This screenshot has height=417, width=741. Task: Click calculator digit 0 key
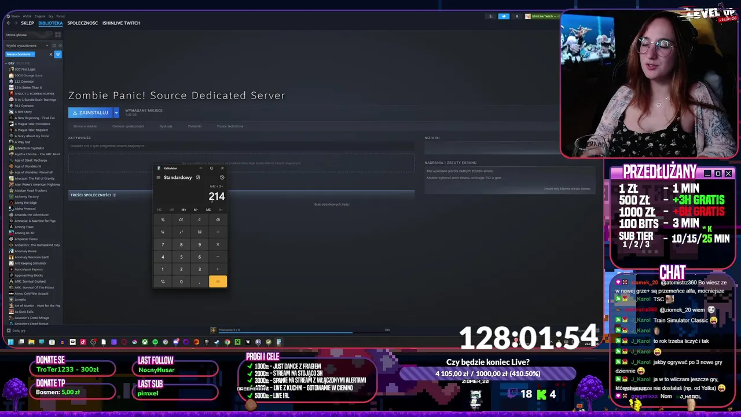point(181,281)
